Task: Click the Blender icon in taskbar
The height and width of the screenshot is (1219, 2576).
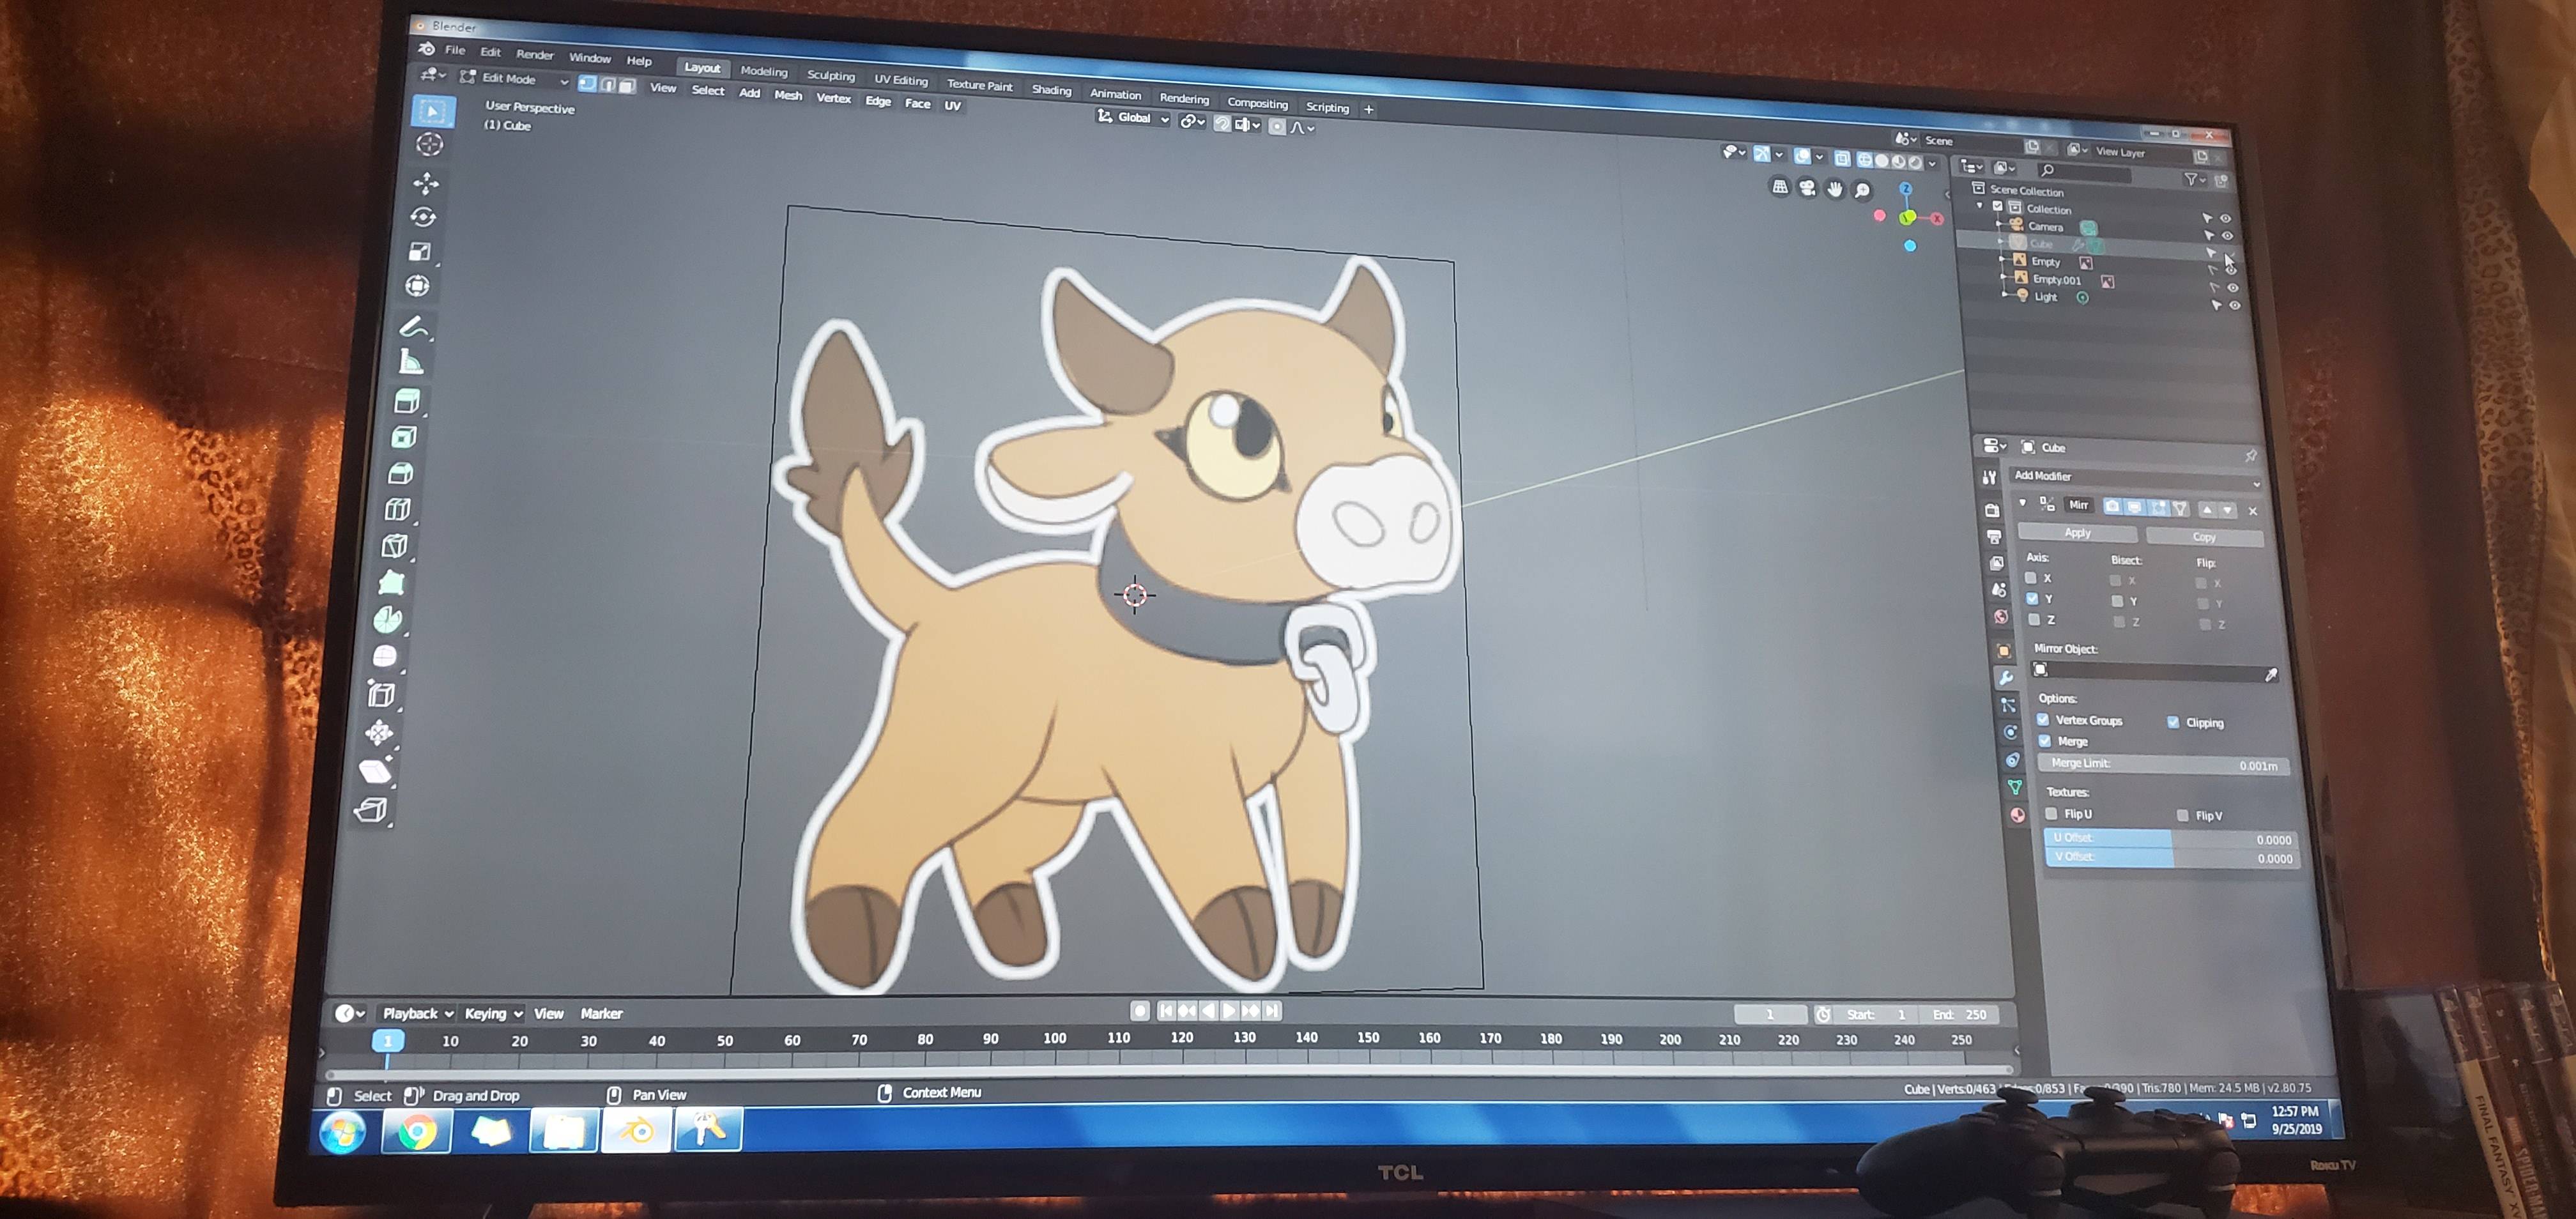Action: (x=636, y=1131)
